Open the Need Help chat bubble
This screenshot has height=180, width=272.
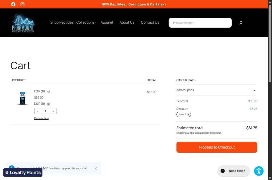pos(234,171)
